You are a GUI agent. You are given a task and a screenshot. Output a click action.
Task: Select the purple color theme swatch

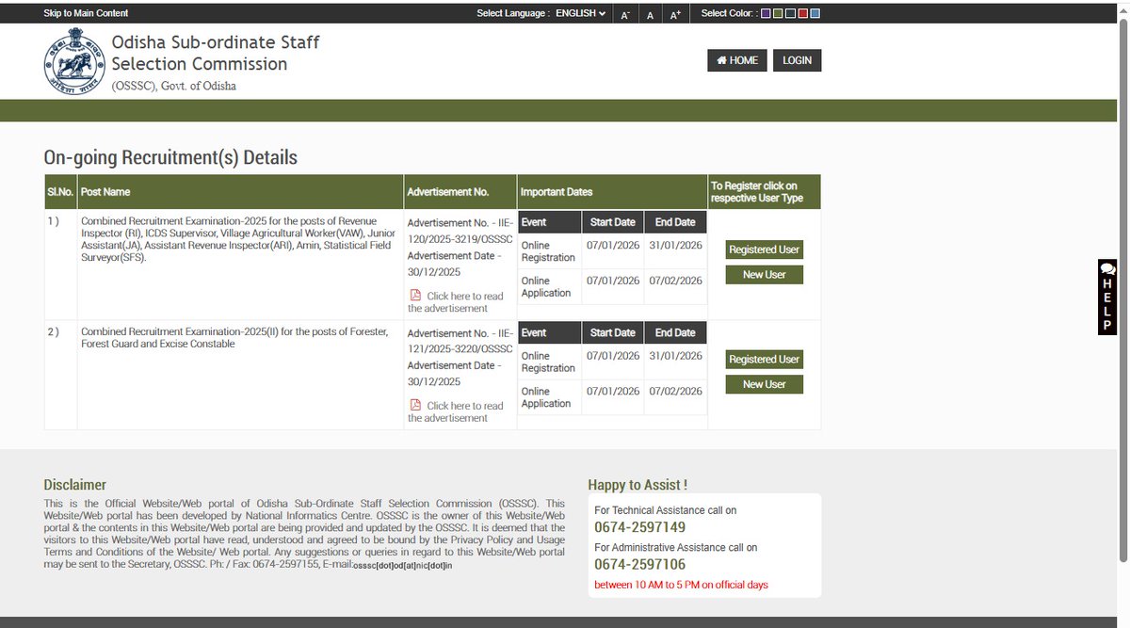(766, 13)
